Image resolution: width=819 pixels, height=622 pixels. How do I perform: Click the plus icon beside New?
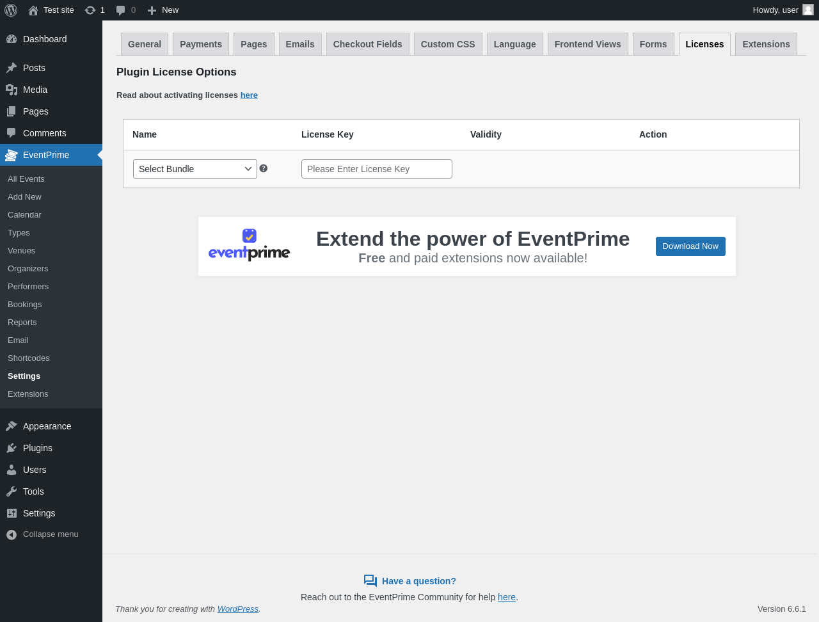pos(152,10)
